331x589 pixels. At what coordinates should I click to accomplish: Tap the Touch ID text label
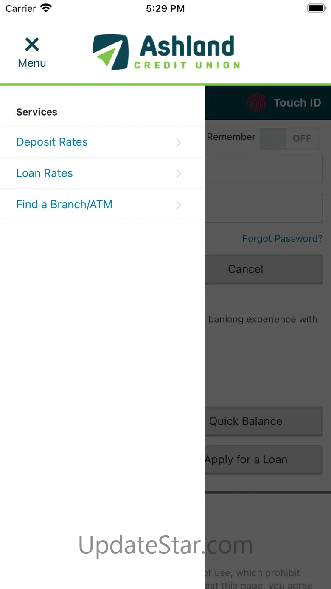297,103
